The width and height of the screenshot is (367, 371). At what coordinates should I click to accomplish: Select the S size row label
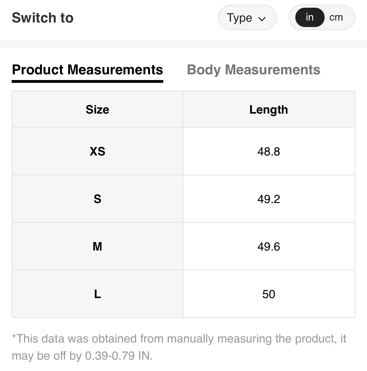pos(97,199)
